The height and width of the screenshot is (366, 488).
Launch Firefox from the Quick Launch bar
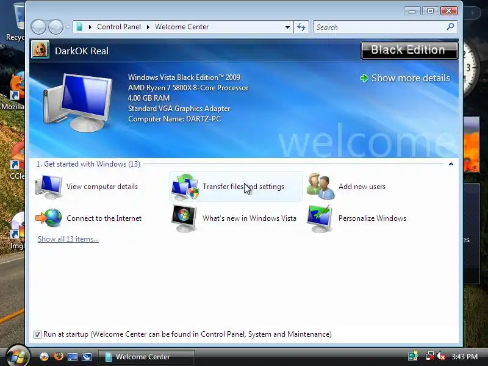(x=58, y=356)
